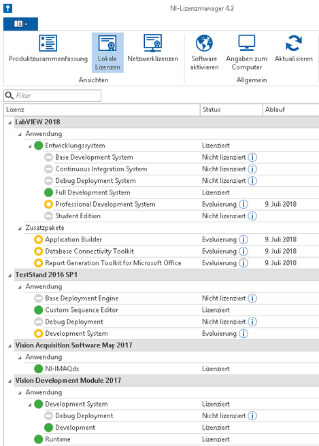Click info icon for Base Deployment Engine
319x446 pixels.
point(252,298)
